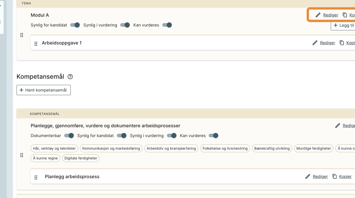This screenshot has width=355, height=198.
Task: Click the pencil icon for Planlegg arbeidsprosess
Action: (308, 176)
